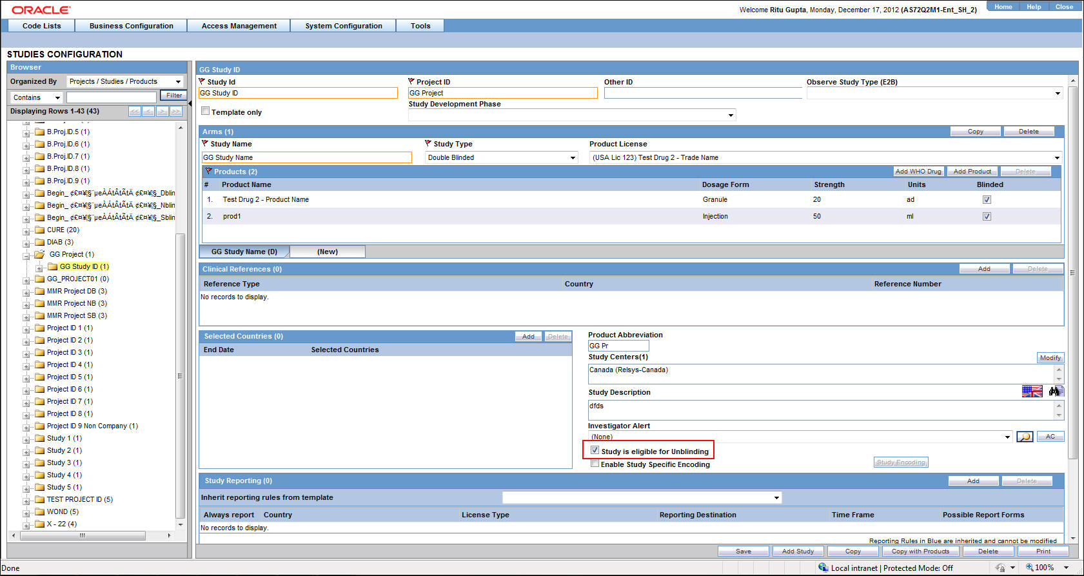Open the System Configuration menu

click(x=344, y=26)
